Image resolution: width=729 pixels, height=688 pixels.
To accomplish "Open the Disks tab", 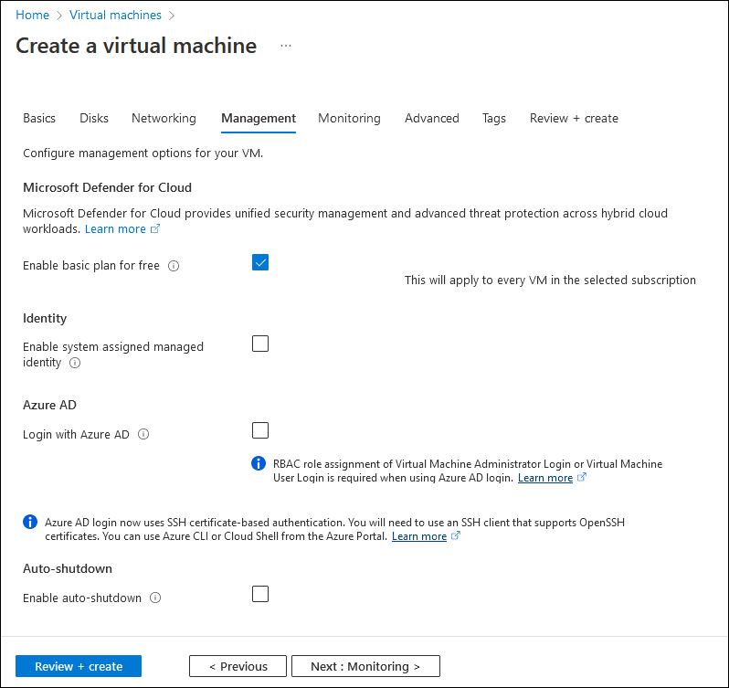I will tap(94, 118).
